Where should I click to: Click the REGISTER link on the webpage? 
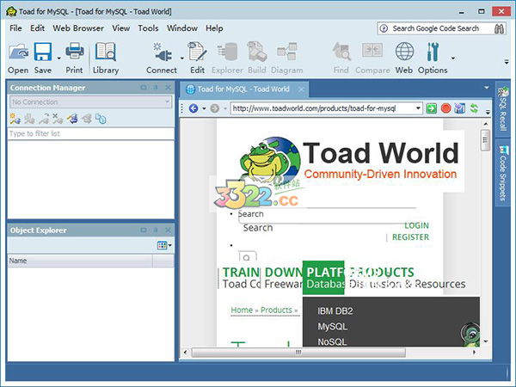[410, 236]
